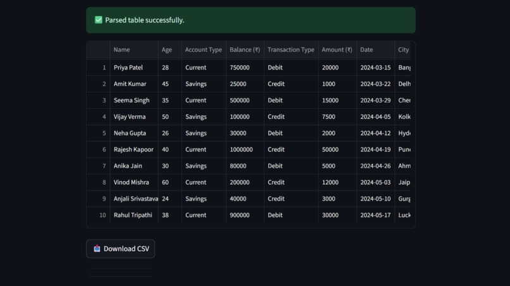This screenshot has height=286, width=510.
Task: Select the cell 'Vinod Mishra'
Action: (134, 182)
